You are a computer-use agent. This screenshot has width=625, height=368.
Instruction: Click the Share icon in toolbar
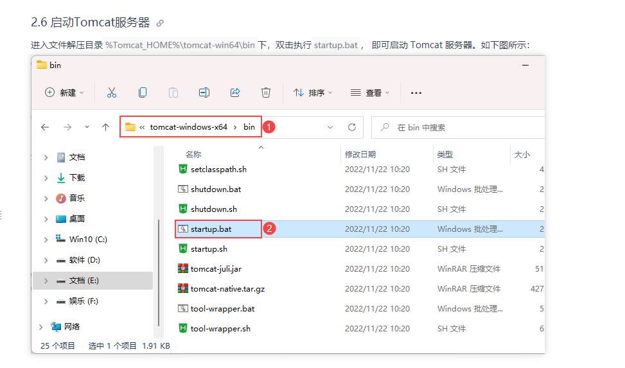click(x=235, y=92)
